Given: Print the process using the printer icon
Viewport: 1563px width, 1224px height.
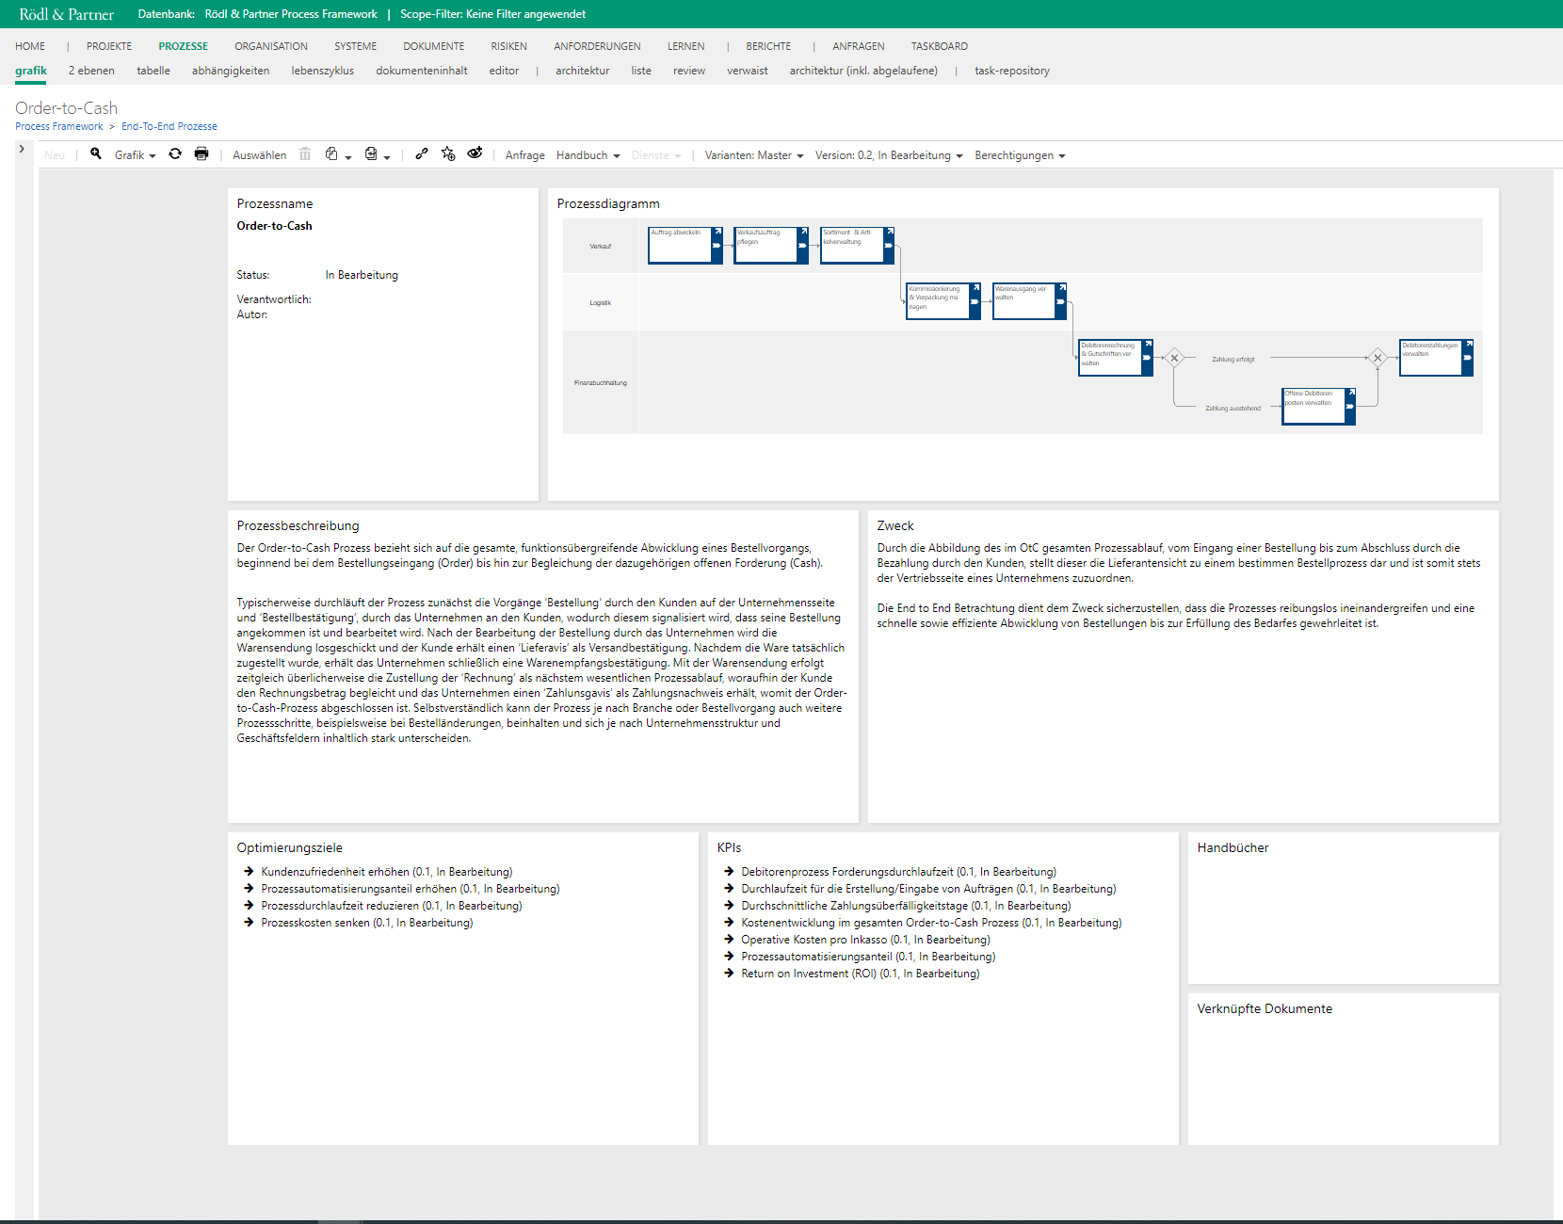Looking at the screenshot, I should (x=201, y=154).
